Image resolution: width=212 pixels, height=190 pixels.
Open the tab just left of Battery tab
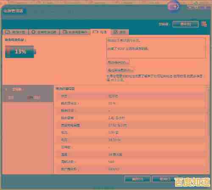(x=75, y=32)
